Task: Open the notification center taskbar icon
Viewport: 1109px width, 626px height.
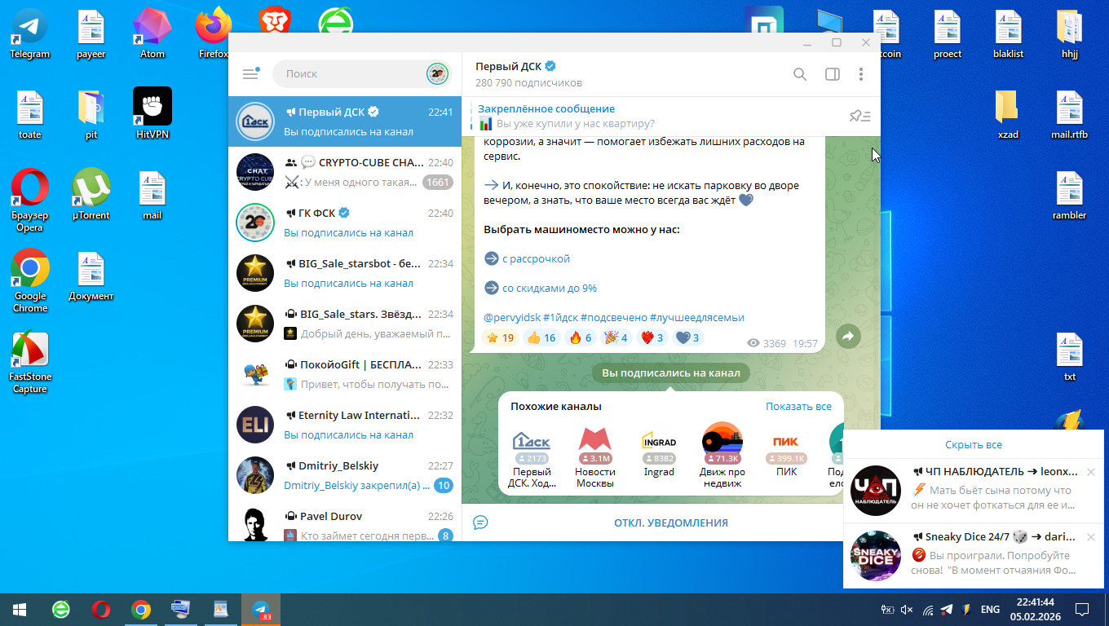Action: click(1082, 609)
